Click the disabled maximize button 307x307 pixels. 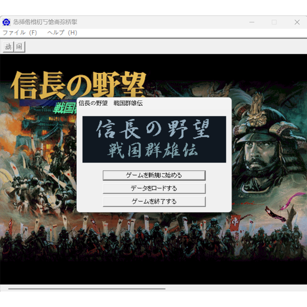click(x=274, y=22)
